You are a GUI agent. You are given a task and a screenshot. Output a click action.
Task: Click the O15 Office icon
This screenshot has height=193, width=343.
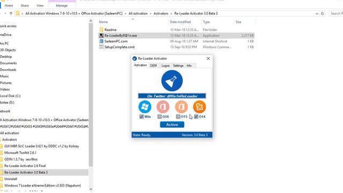181,107
